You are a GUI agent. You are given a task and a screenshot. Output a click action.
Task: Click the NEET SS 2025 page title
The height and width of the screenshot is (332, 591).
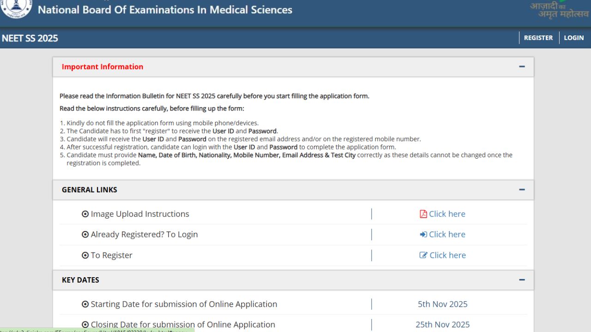click(x=30, y=38)
